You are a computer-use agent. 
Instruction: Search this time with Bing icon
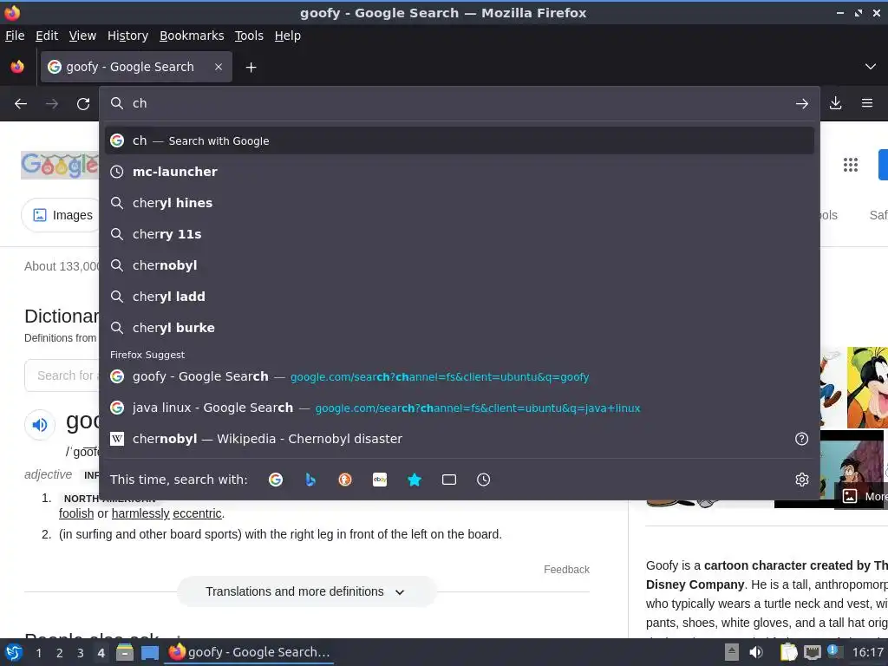tap(310, 480)
